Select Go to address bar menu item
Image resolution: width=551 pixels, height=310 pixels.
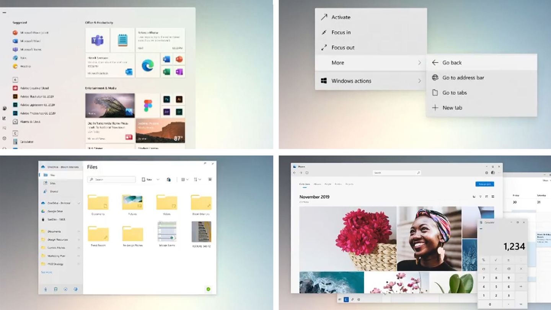(x=463, y=78)
